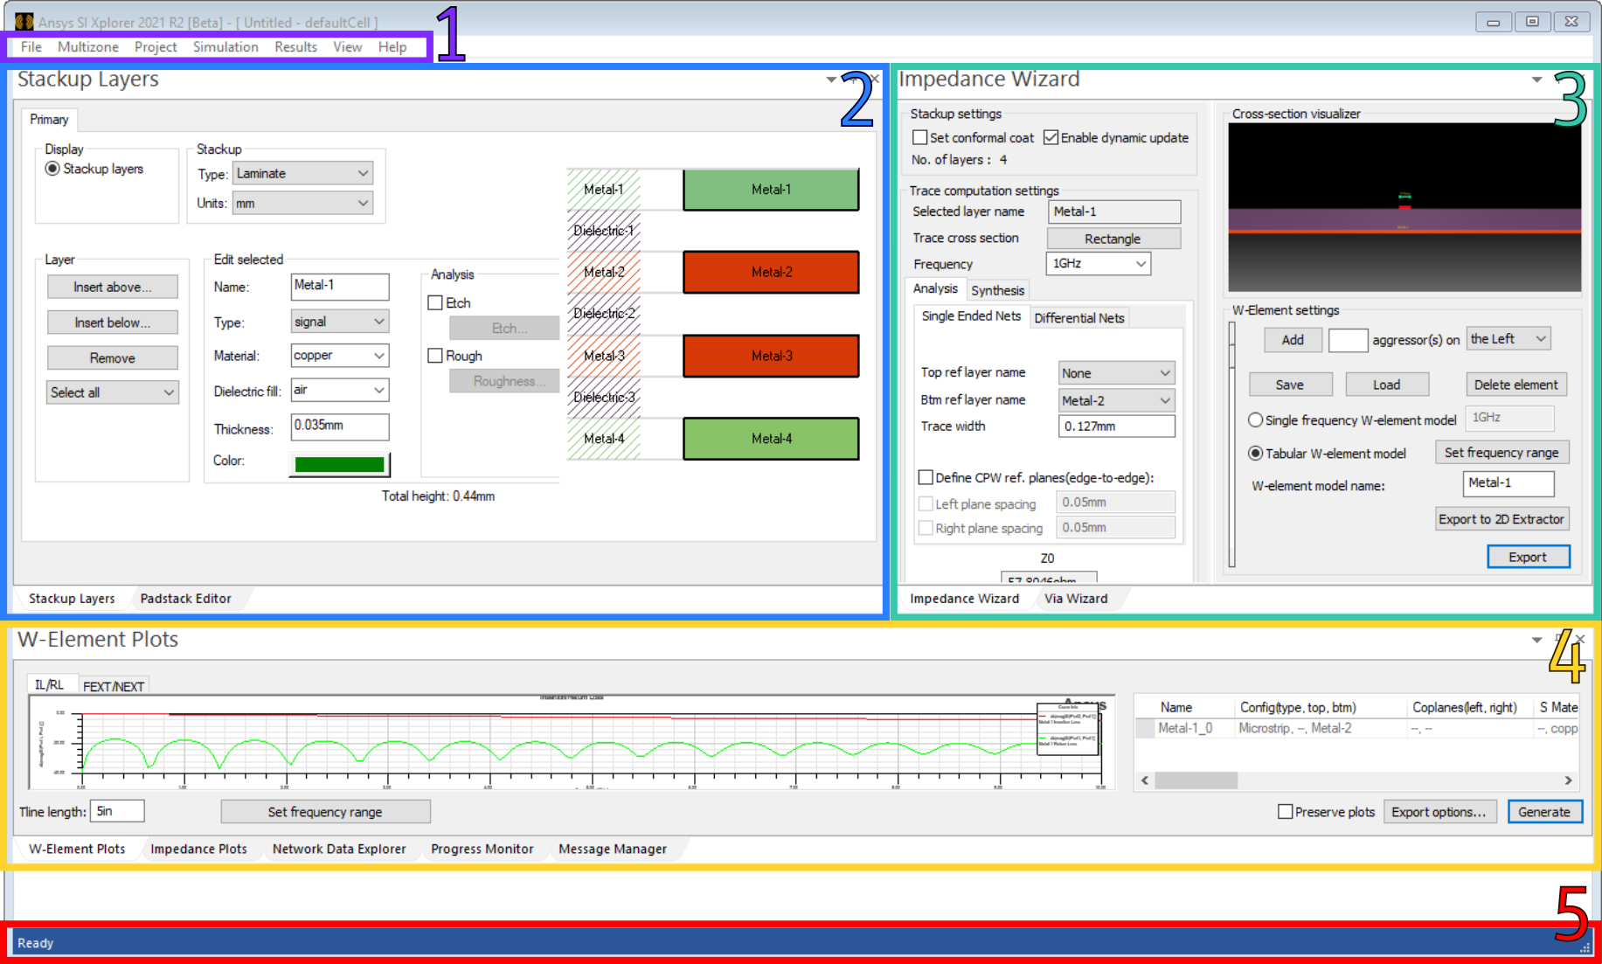Open the Stackup Layers panel options arrow

(x=830, y=80)
